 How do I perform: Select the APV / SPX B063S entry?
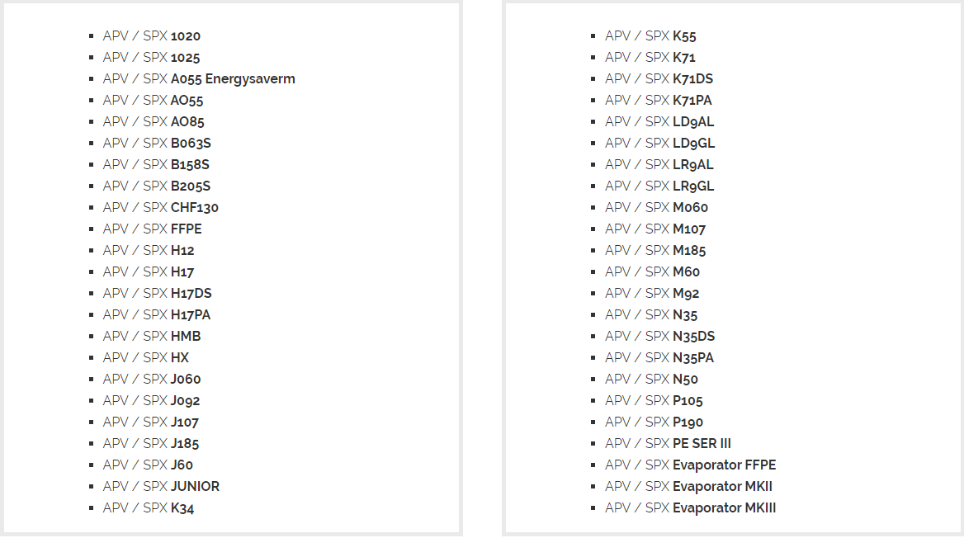[157, 144]
